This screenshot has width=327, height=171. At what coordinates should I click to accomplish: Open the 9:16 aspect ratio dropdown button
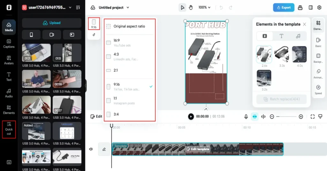[x=94, y=24]
